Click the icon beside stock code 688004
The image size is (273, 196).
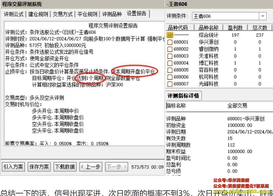click(x=170, y=63)
